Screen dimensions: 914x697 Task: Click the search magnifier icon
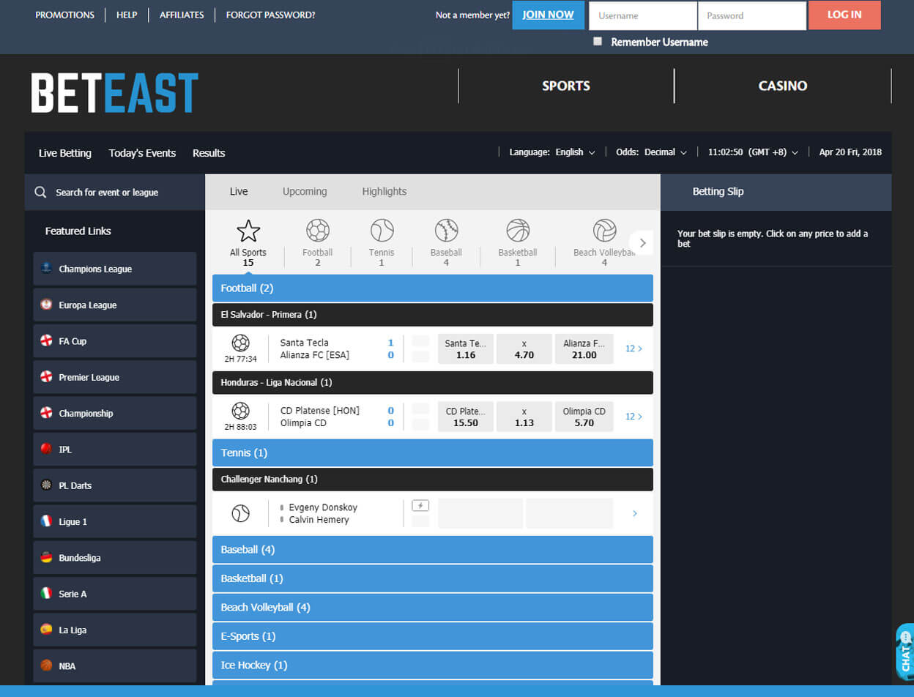[x=41, y=193]
